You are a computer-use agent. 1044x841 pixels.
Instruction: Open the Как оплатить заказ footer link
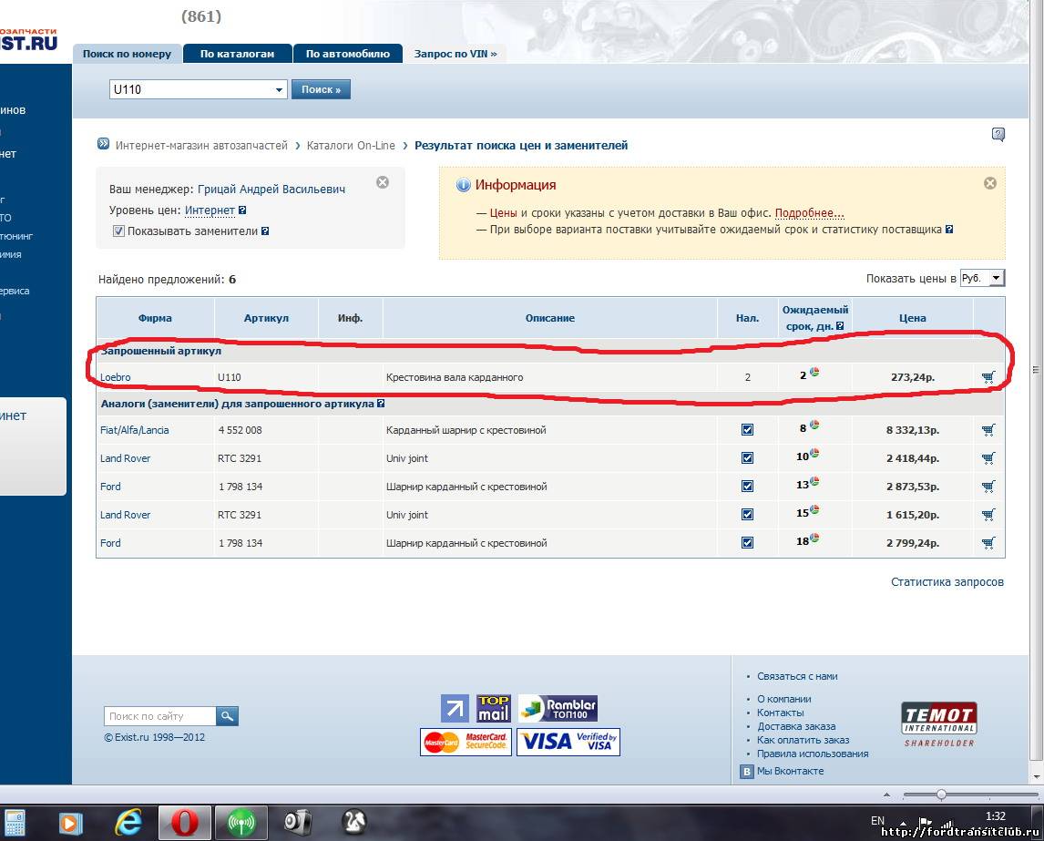803,740
